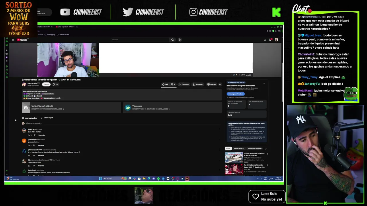The width and height of the screenshot is (367, 206).
Task: Open the Content Creator bookmarks folder
Action: [63, 35]
